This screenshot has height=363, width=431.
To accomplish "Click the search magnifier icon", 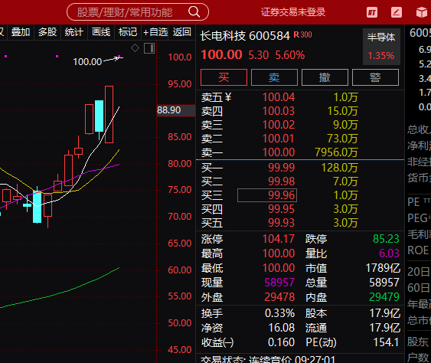I will pos(194,11).
